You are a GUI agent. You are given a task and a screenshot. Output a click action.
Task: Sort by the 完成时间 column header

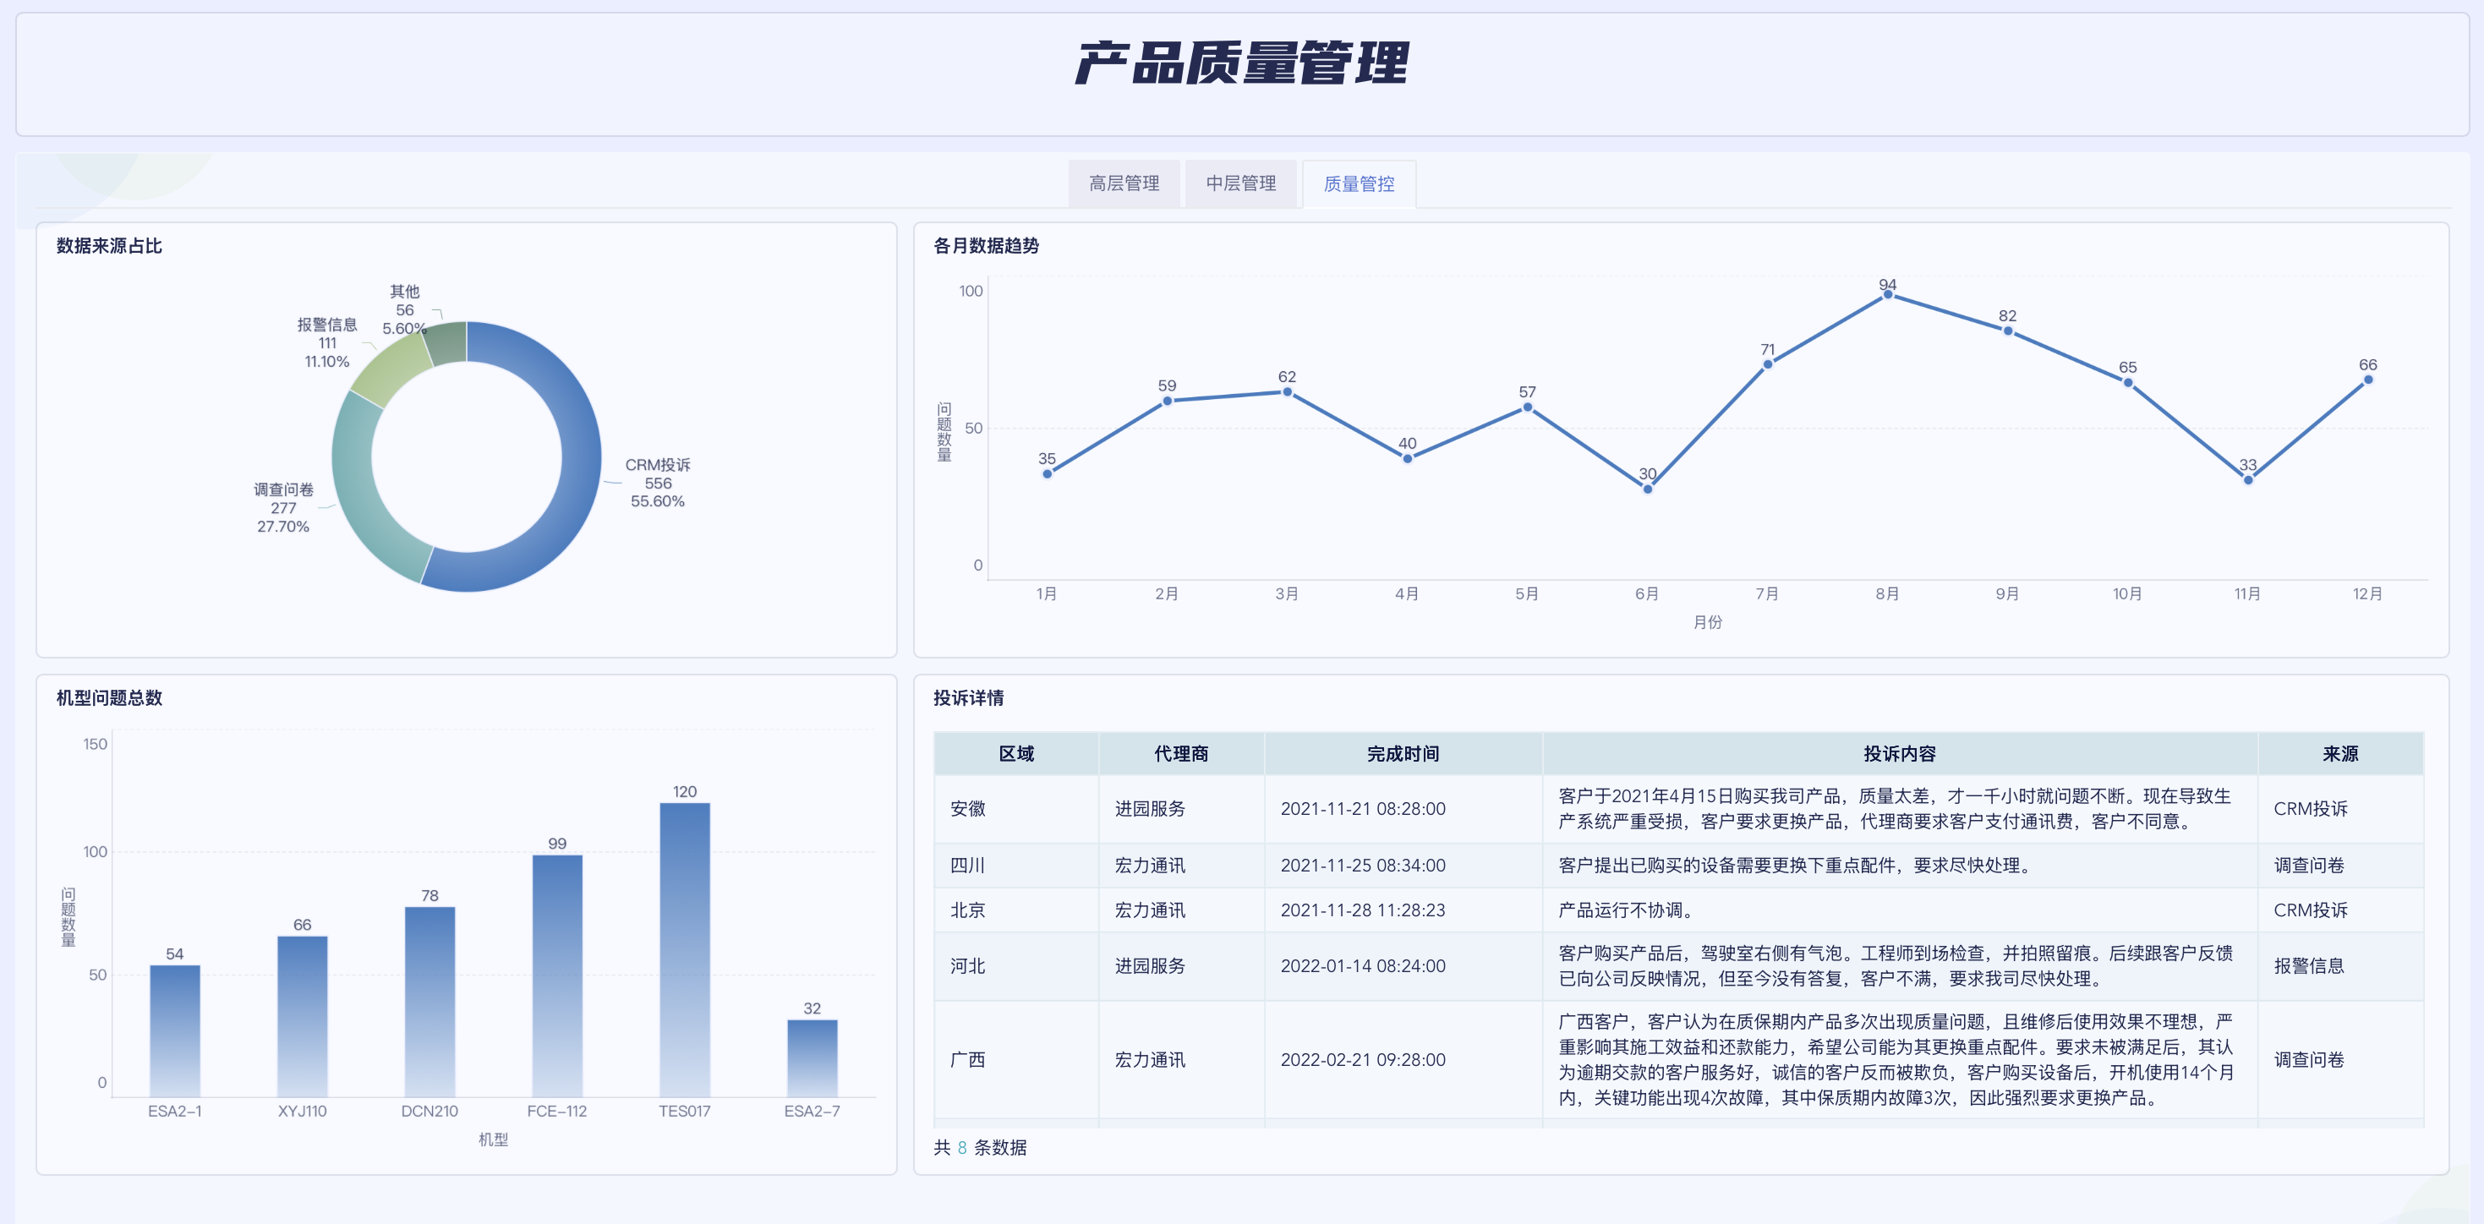1404,754
